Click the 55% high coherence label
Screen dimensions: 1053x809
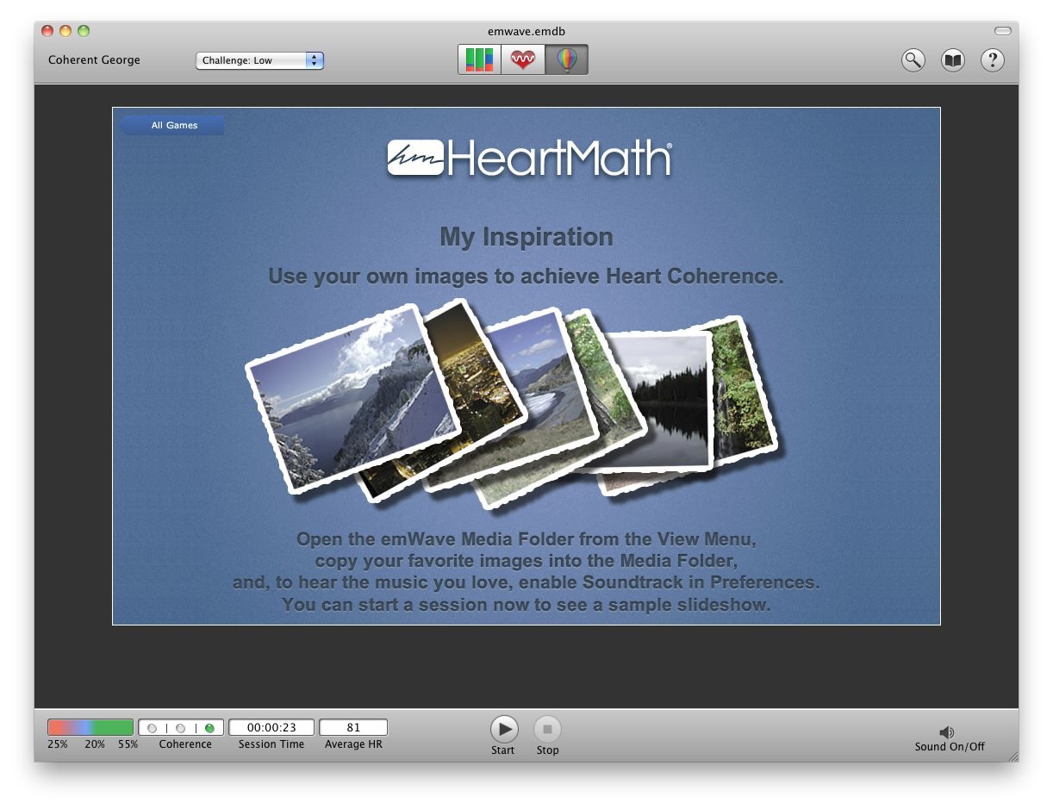tap(128, 744)
